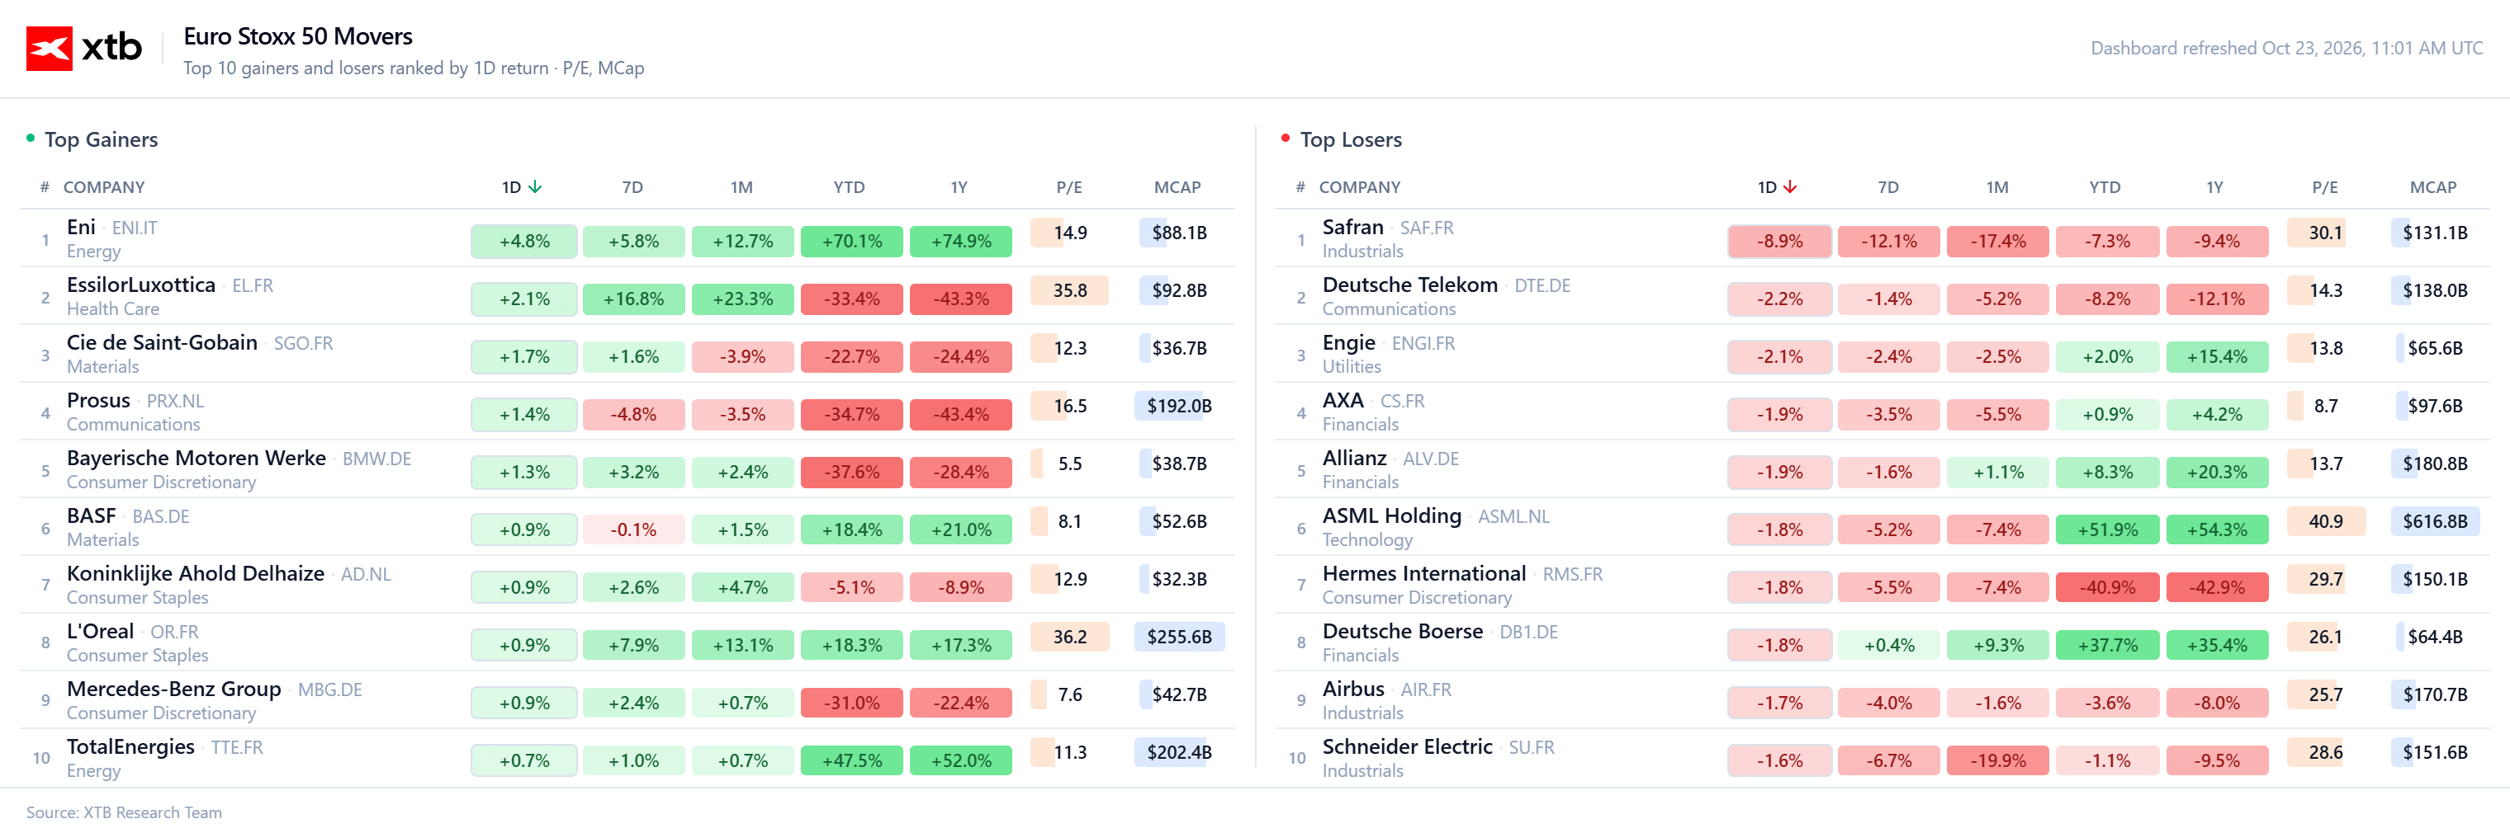Select the Bayerische Motoren Werke company name

[x=196, y=459]
